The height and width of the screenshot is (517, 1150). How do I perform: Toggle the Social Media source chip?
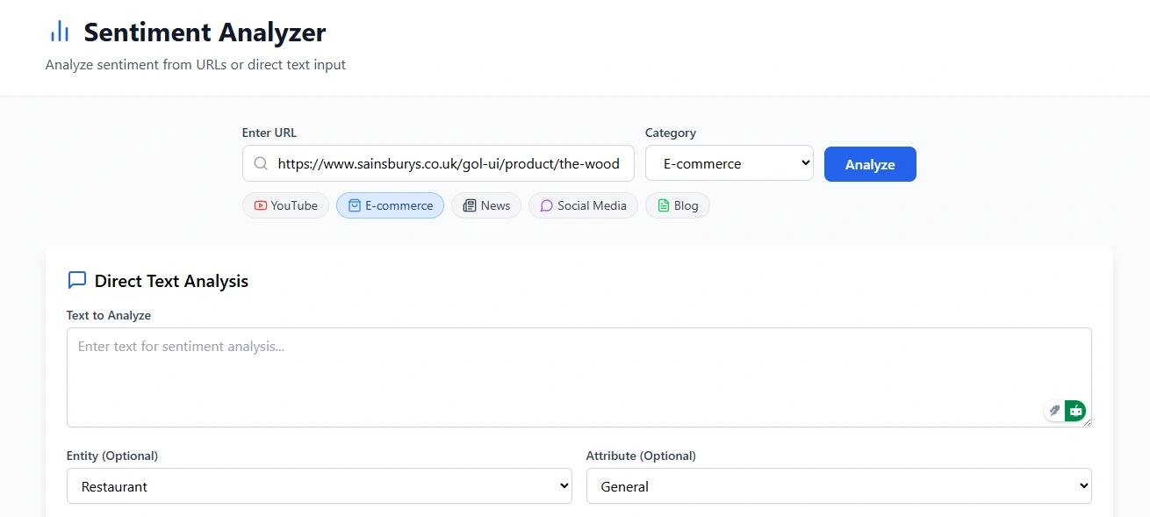[x=583, y=205]
